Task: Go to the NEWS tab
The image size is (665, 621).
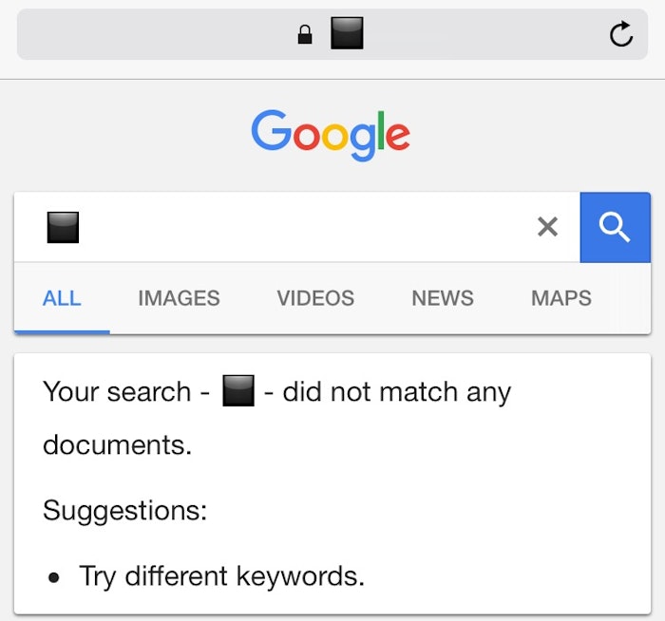Action: (442, 298)
